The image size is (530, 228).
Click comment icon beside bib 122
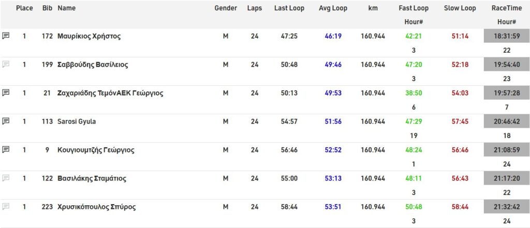click(x=6, y=178)
